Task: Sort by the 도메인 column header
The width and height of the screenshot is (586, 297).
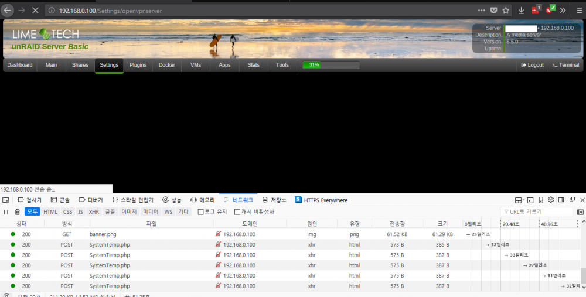Action: [250, 224]
